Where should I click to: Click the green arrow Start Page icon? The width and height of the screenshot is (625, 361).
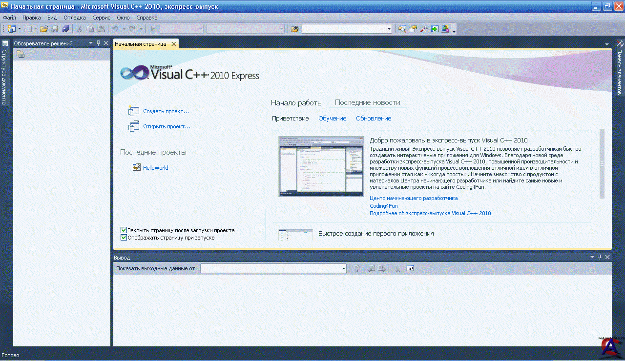[434, 29]
